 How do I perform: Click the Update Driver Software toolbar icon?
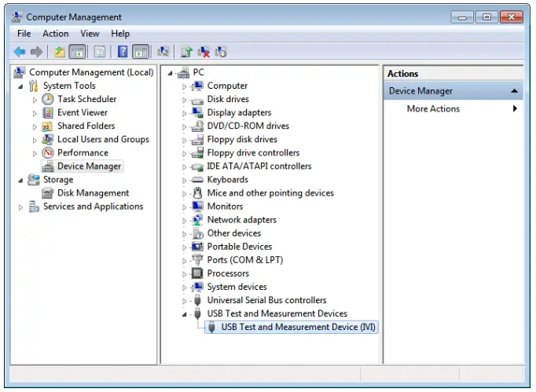(x=186, y=52)
